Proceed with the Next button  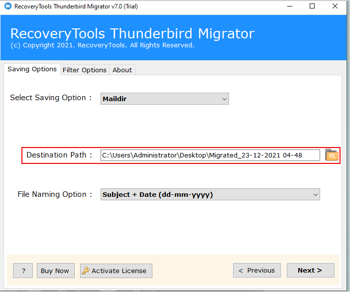pos(311,271)
